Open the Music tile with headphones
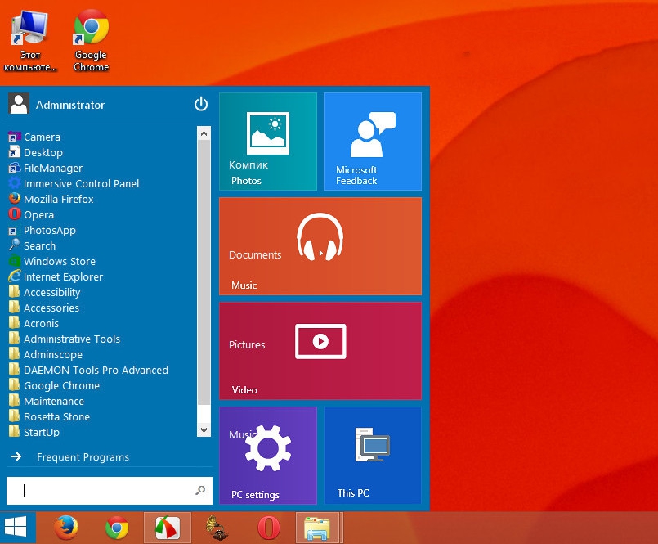Image resolution: width=658 pixels, height=544 pixels. tap(320, 246)
